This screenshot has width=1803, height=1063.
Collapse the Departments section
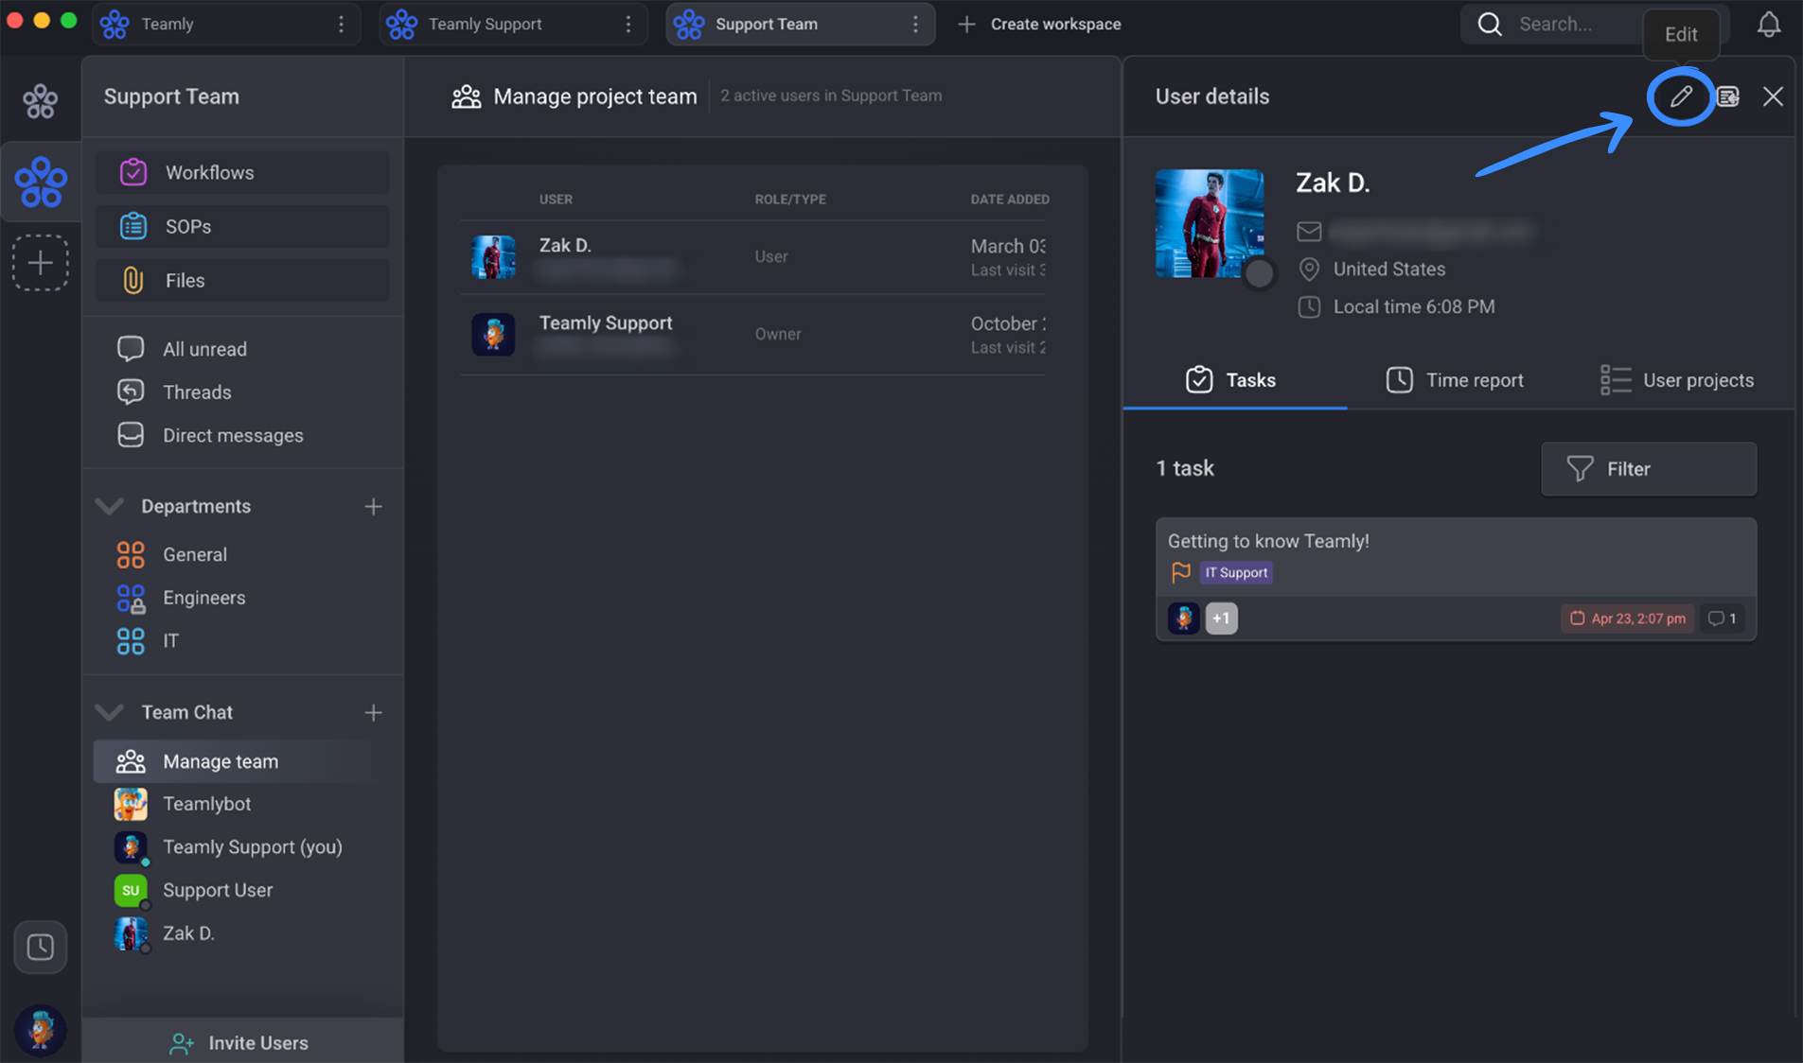tap(110, 506)
